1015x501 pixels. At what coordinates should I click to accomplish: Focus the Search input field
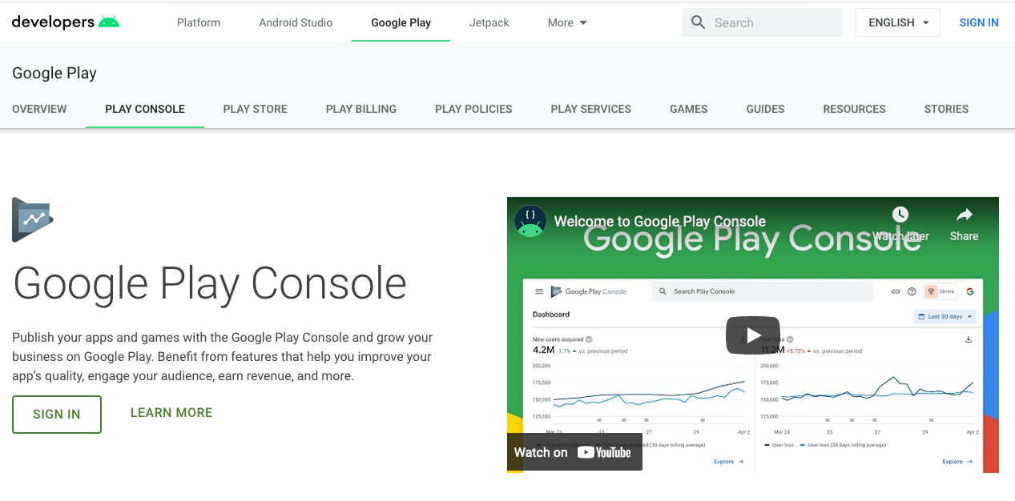point(763,22)
